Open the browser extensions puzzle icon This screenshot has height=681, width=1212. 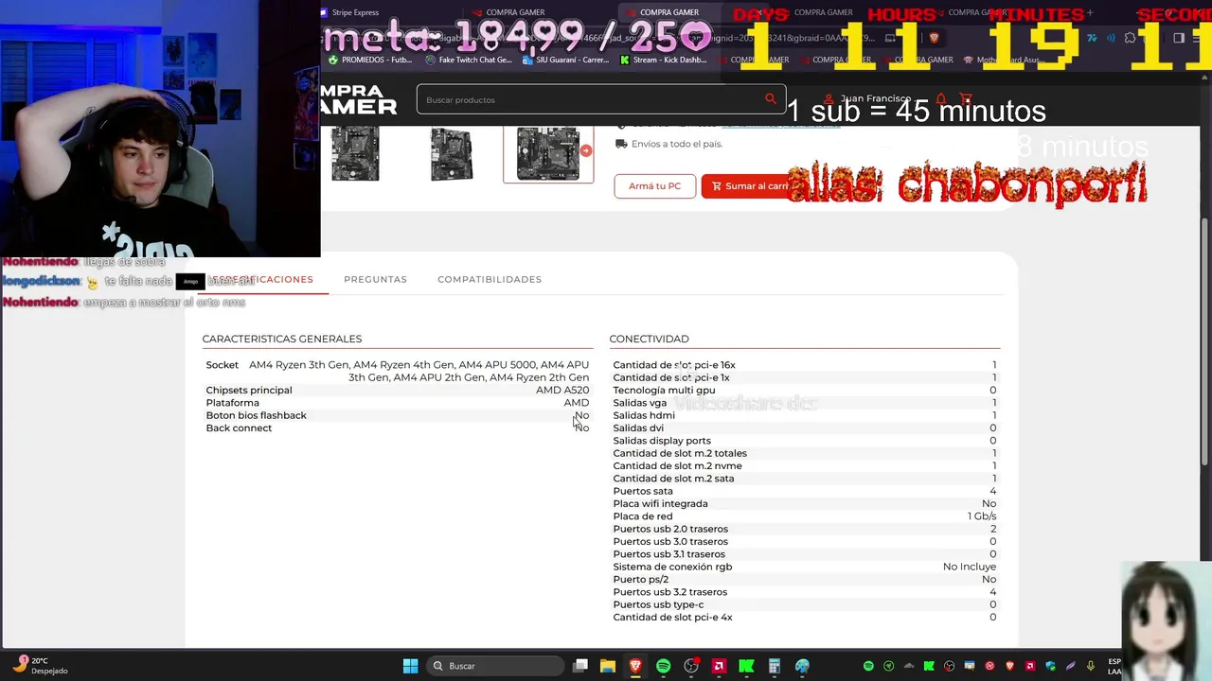(x=1130, y=38)
